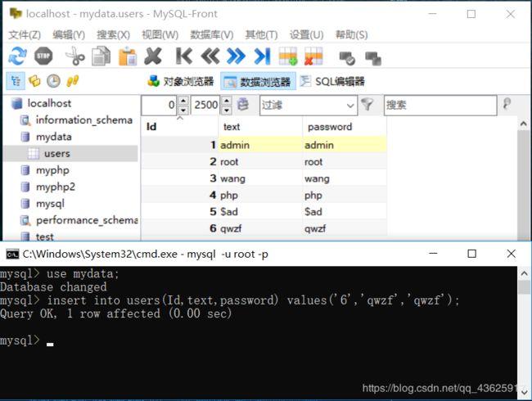Screen dimensions: 532x401
Task: Click the Delete X toolbar icon
Action: point(153,56)
